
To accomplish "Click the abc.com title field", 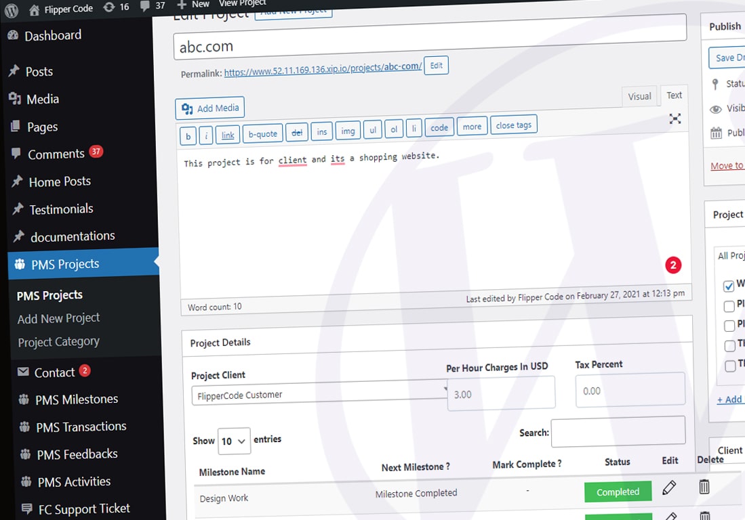I will click(x=430, y=37).
